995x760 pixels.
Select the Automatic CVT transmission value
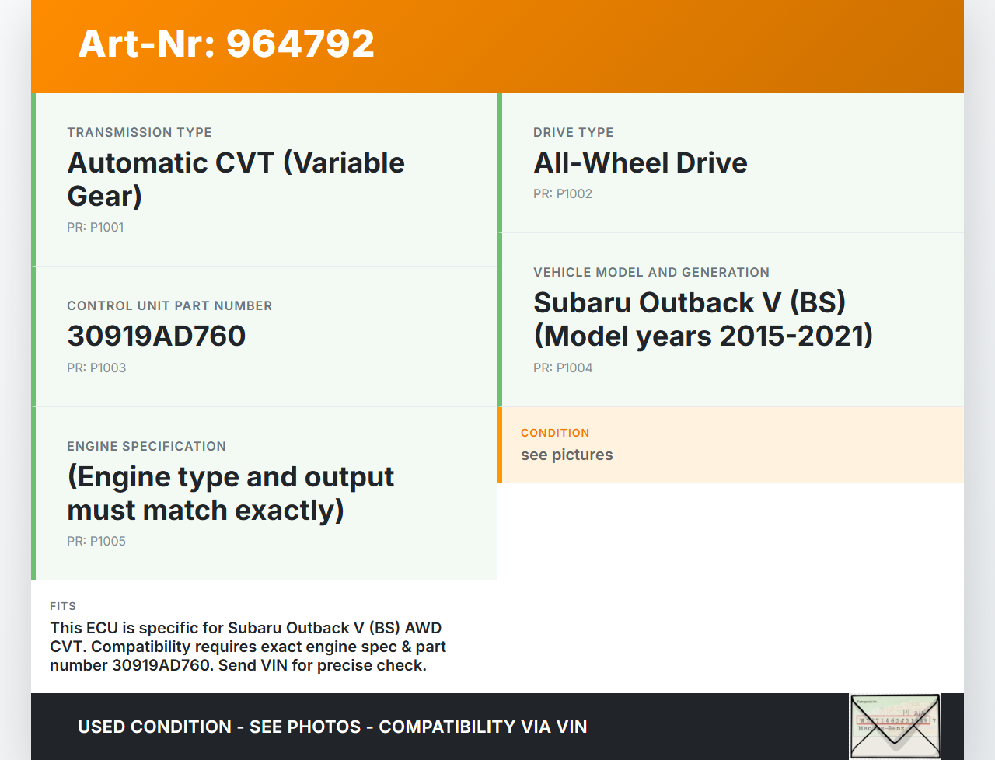click(236, 180)
